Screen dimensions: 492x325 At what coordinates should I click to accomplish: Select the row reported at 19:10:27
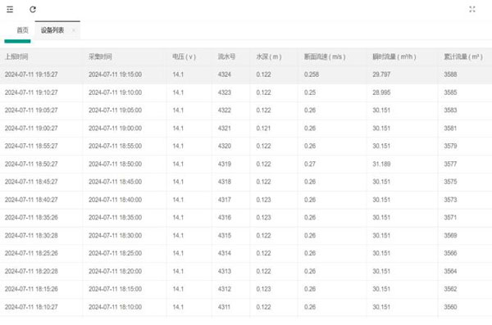(x=246, y=93)
